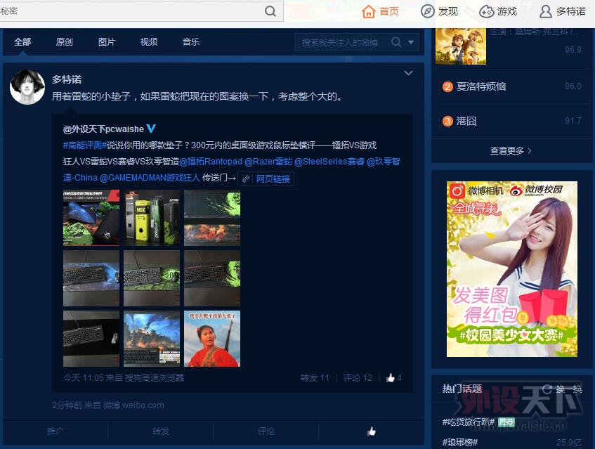Switch to the 全部 tab
595x449 pixels.
pyautogui.click(x=22, y=41)
